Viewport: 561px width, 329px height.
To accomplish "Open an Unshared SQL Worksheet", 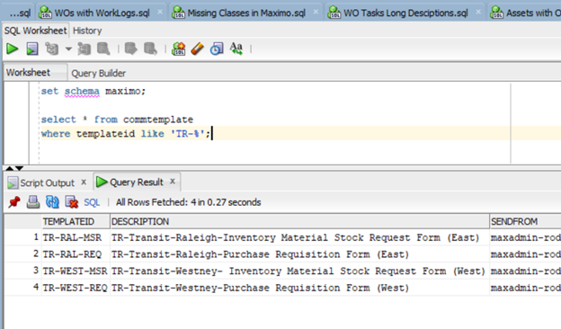I will [x=178, y=49].
